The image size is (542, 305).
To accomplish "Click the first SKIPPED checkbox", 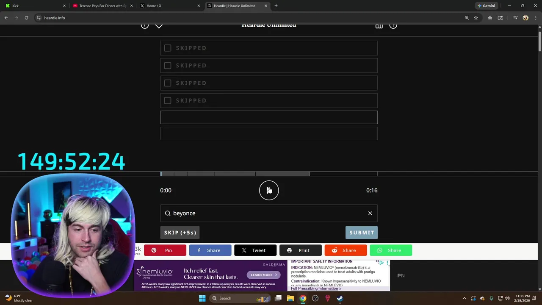I will (x=168, y=48).
